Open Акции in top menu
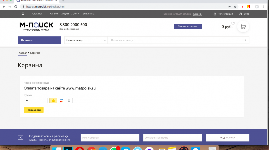The height and width of the screenshot is (150, 269). pyautogui.click(x=65, y=14)
